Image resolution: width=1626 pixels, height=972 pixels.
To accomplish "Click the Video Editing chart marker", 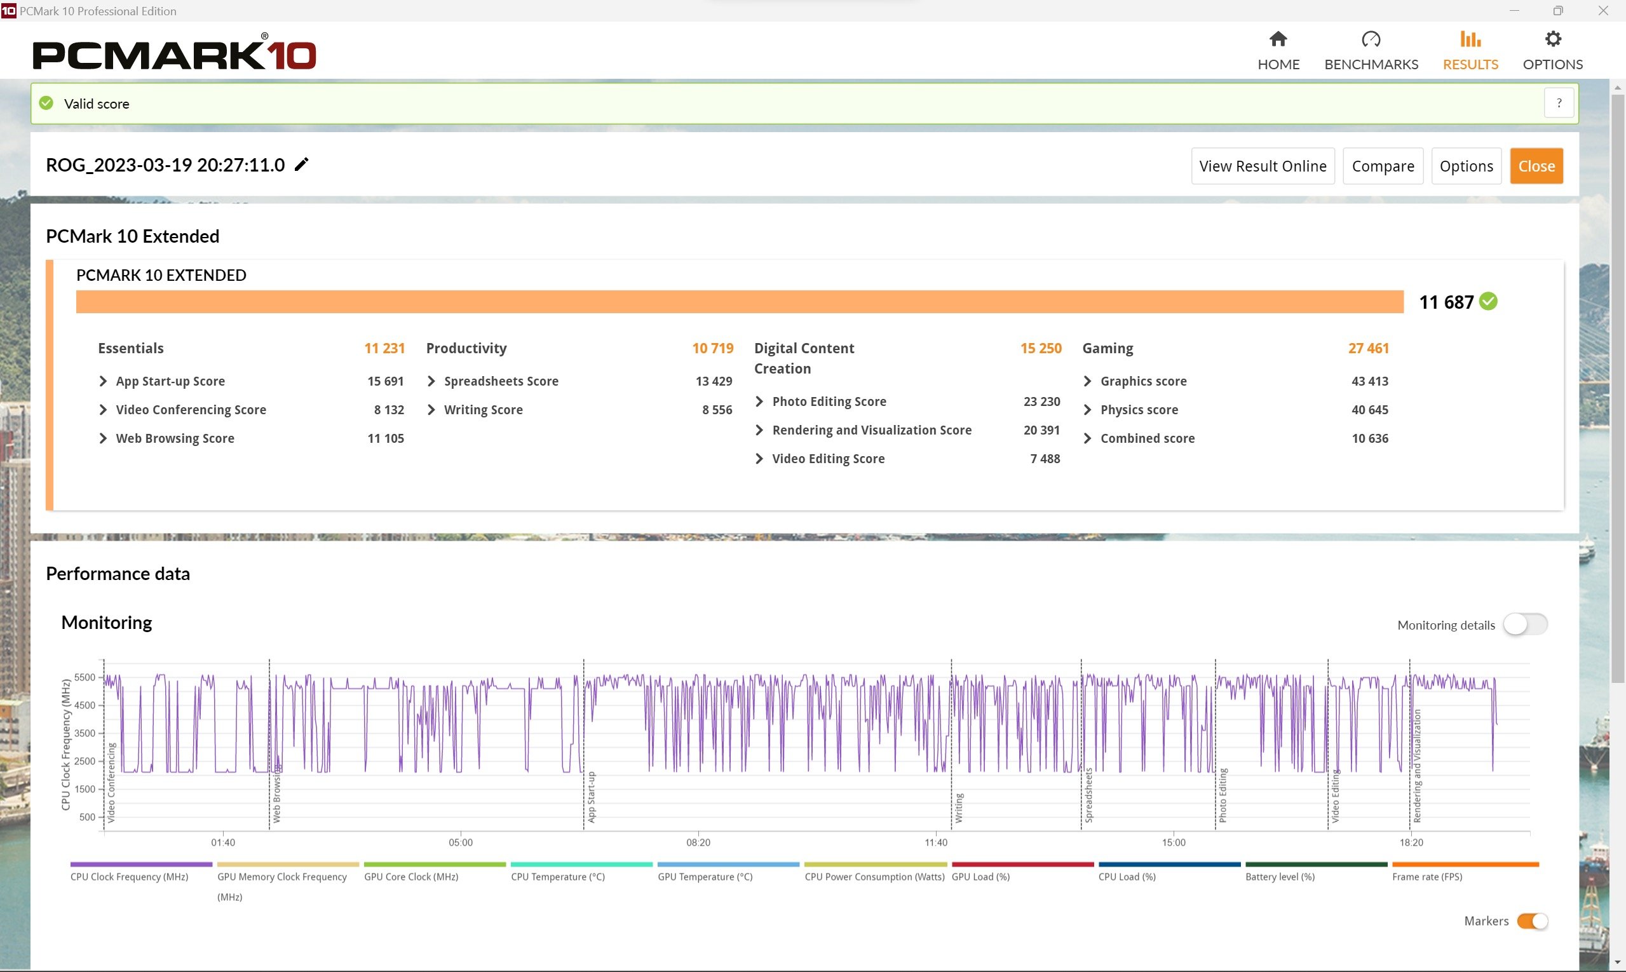I will (1335, 796).
